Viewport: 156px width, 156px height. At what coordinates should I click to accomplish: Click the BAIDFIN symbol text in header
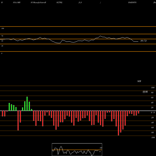pos(132,2)
